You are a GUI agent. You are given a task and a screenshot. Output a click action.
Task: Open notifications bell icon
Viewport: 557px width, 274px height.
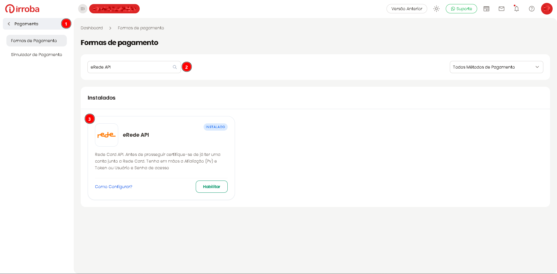click(x=516, y=8)
